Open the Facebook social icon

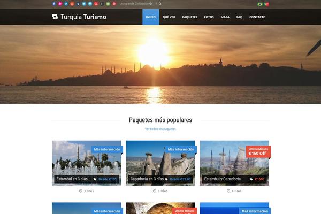(54, 4)
